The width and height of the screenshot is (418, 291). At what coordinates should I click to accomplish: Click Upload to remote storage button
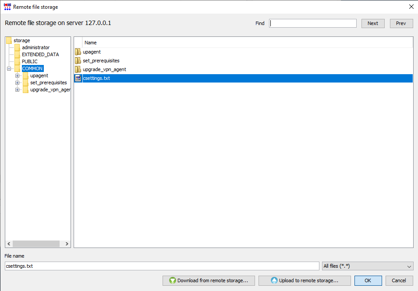[305, 280]
